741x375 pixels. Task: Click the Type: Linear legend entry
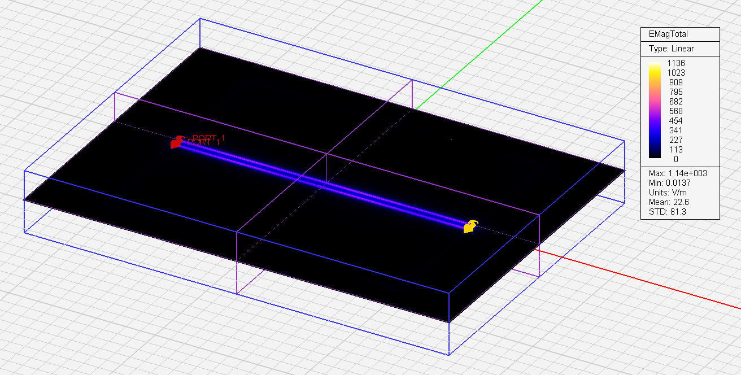[x=672, y=49]
